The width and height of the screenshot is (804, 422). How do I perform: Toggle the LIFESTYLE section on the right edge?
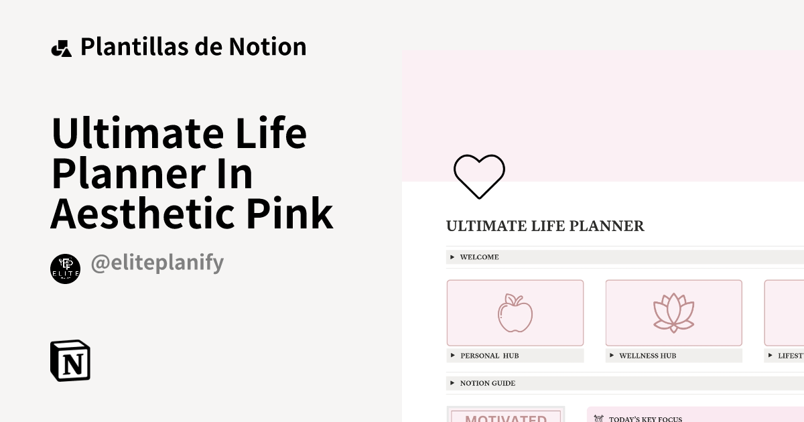coord(771,356)
